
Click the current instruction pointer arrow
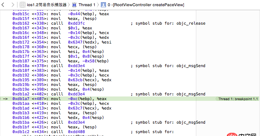point(5,99)
